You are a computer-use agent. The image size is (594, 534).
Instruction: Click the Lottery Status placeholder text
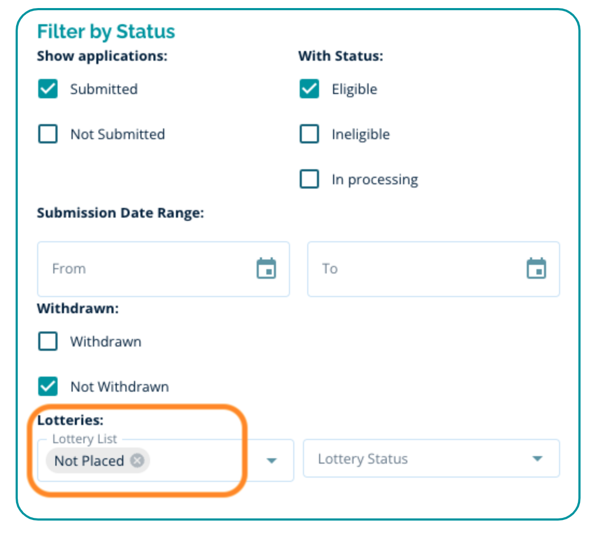363,459
